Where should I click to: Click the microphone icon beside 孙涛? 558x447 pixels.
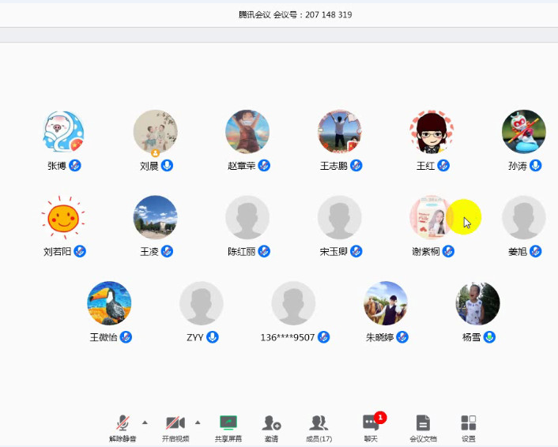535,166
